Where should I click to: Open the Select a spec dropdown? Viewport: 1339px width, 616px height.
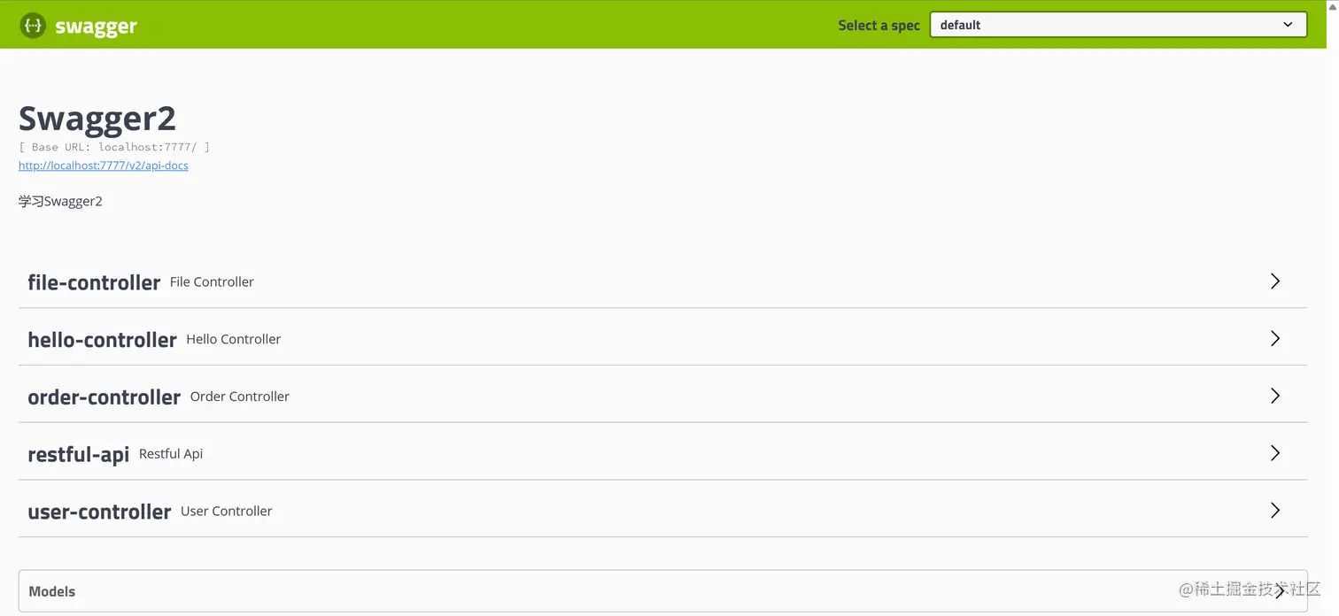coord(1118,25)
